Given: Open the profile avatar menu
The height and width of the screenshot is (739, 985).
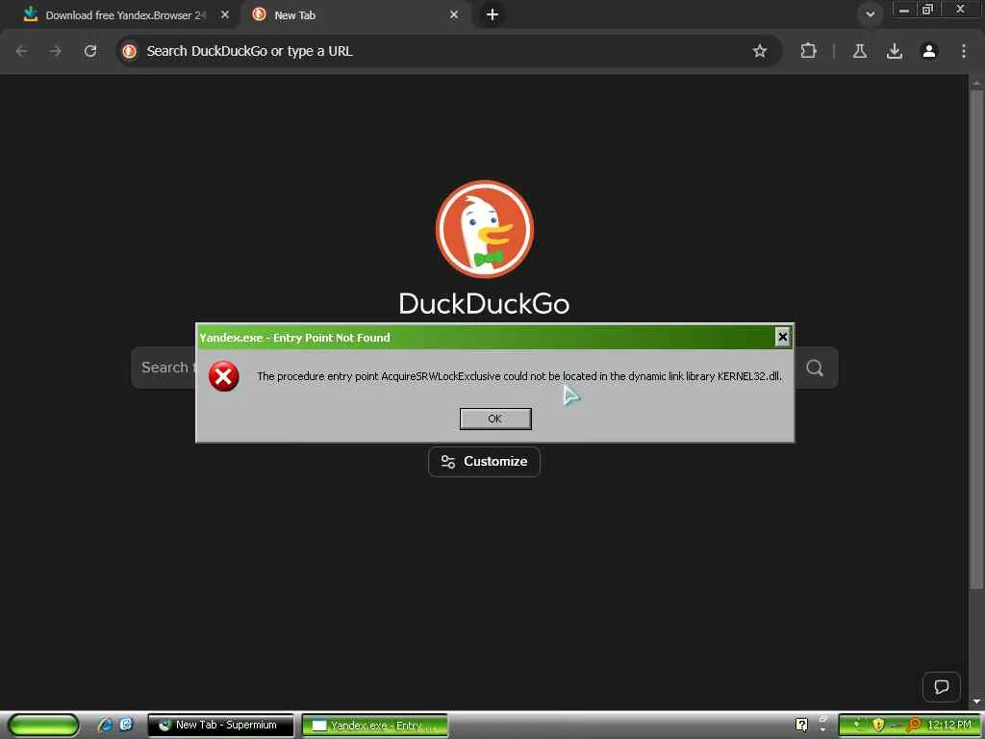Looking at the screenshot, I should pos(929,51).
